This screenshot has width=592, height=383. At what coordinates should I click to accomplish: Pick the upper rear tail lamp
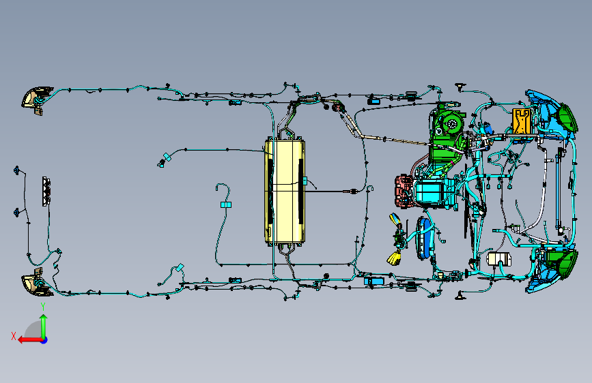[36, 99]
